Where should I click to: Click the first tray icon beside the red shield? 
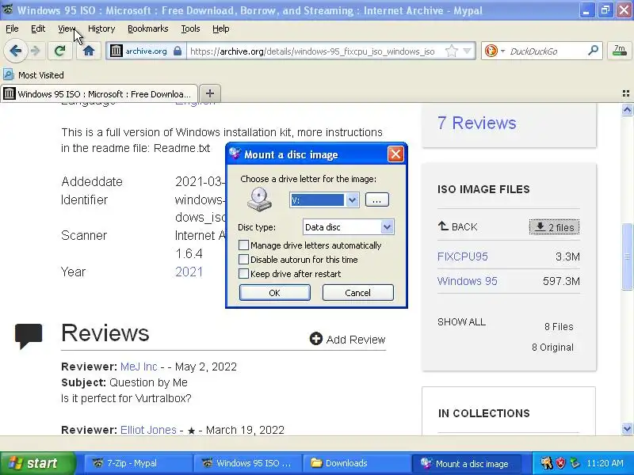click(546, 463)
